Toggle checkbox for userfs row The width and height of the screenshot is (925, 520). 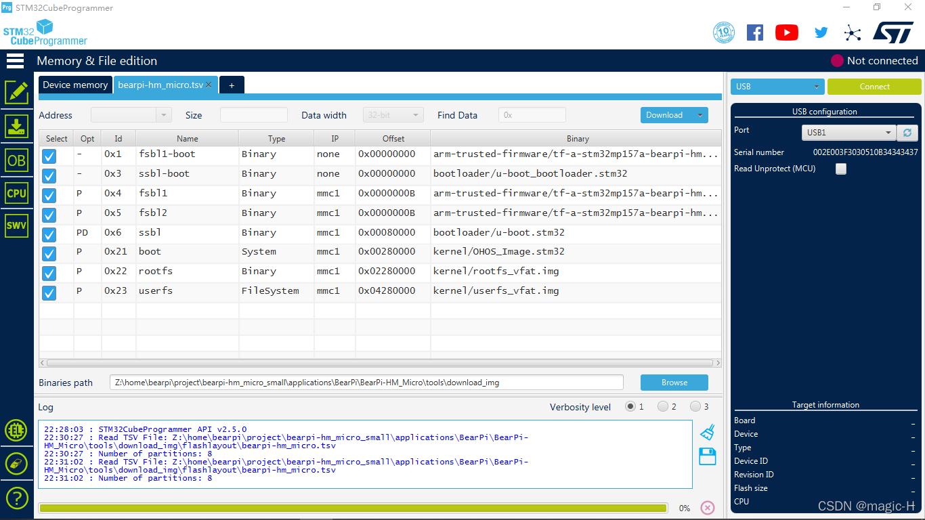click(49, 293)
